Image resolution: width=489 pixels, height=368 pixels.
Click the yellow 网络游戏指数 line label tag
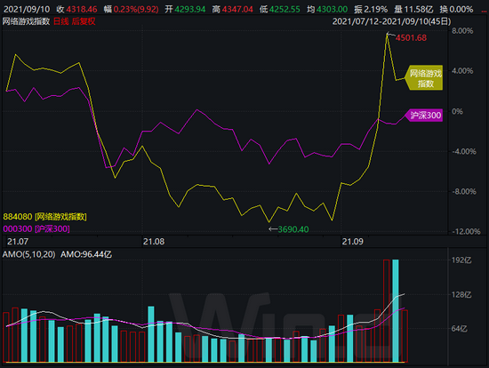click(x=424, y=78)
